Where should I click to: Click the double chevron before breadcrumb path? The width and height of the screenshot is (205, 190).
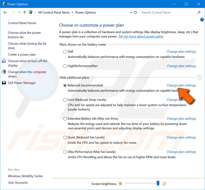click(35, 12)
